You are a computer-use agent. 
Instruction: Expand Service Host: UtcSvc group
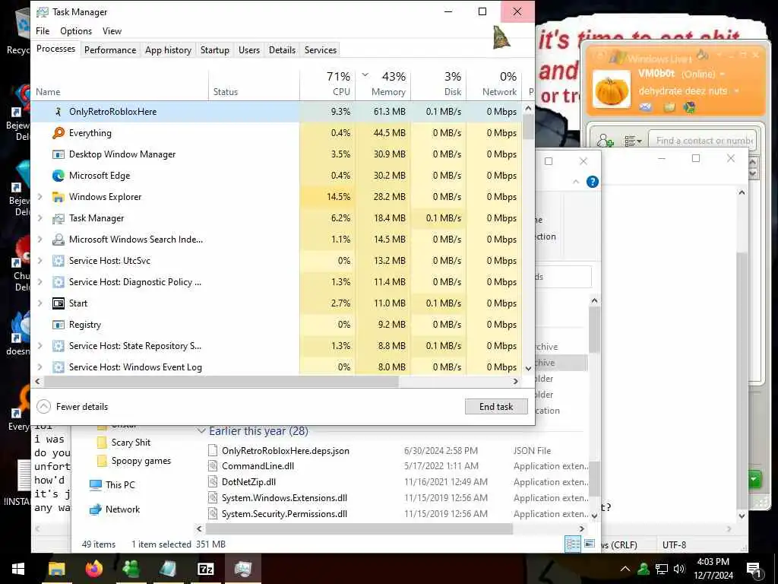tap(40, 262)
